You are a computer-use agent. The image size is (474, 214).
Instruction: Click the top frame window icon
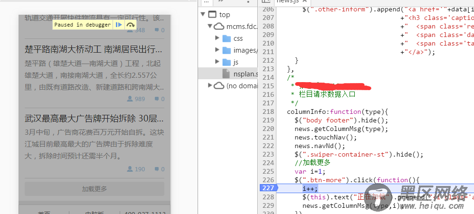coord(212,14)
